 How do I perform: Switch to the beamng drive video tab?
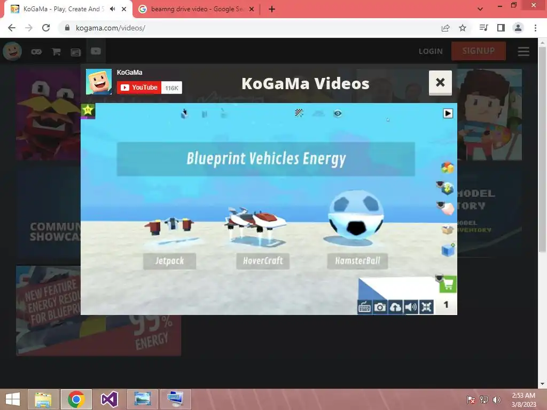(197, 9)
